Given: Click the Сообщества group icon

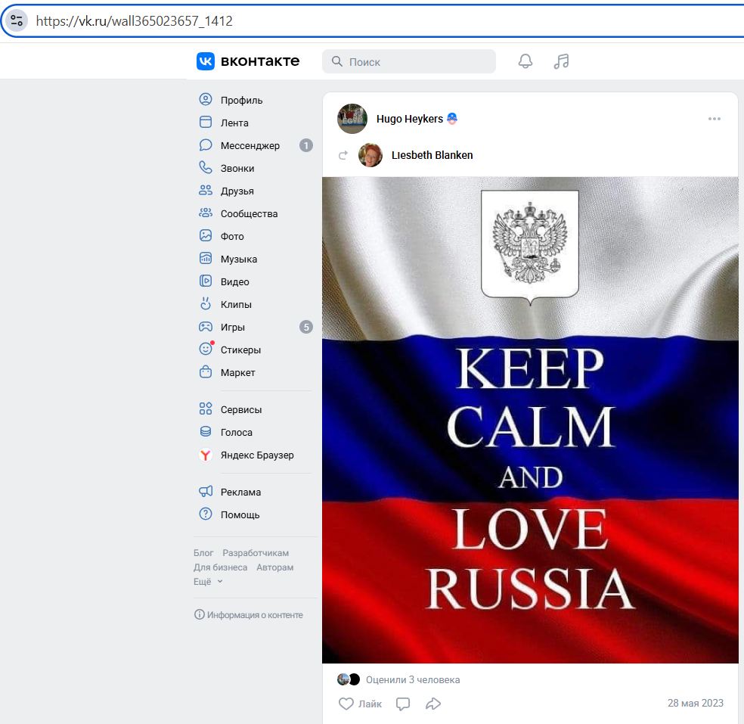Looking at the screenshot, I should (206, 213).
